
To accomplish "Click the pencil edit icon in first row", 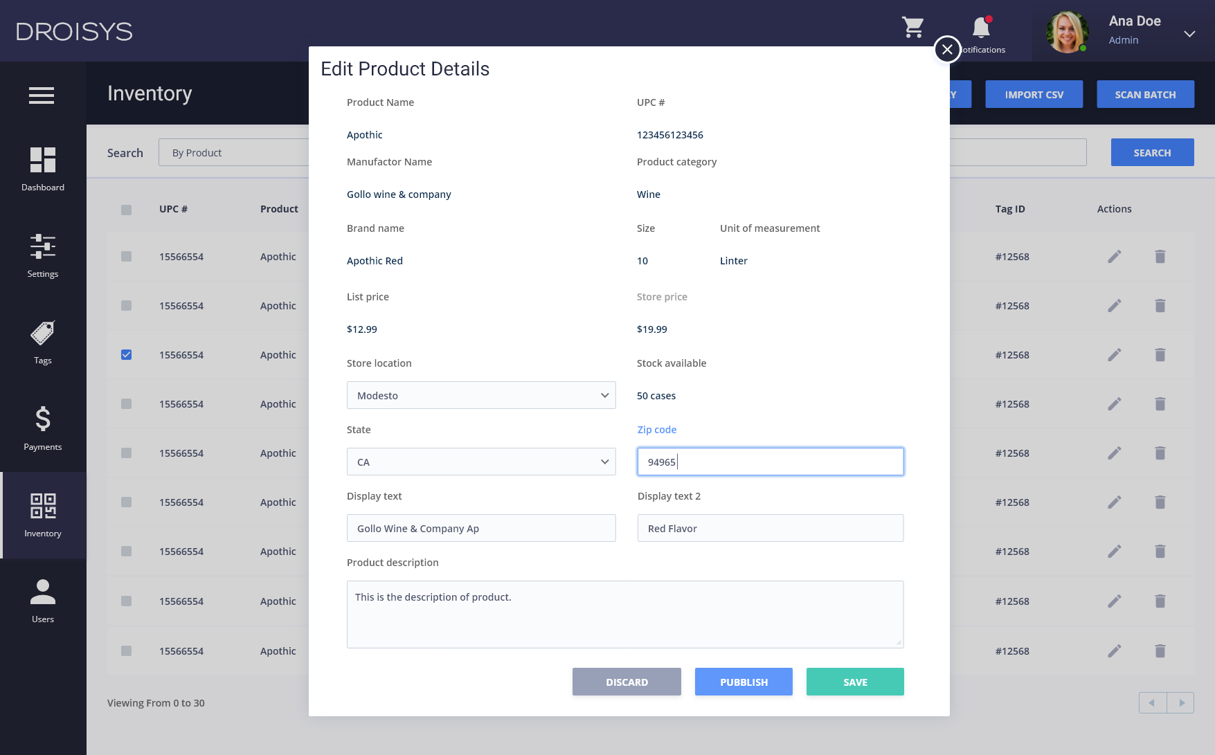I will pos(1114,257).
